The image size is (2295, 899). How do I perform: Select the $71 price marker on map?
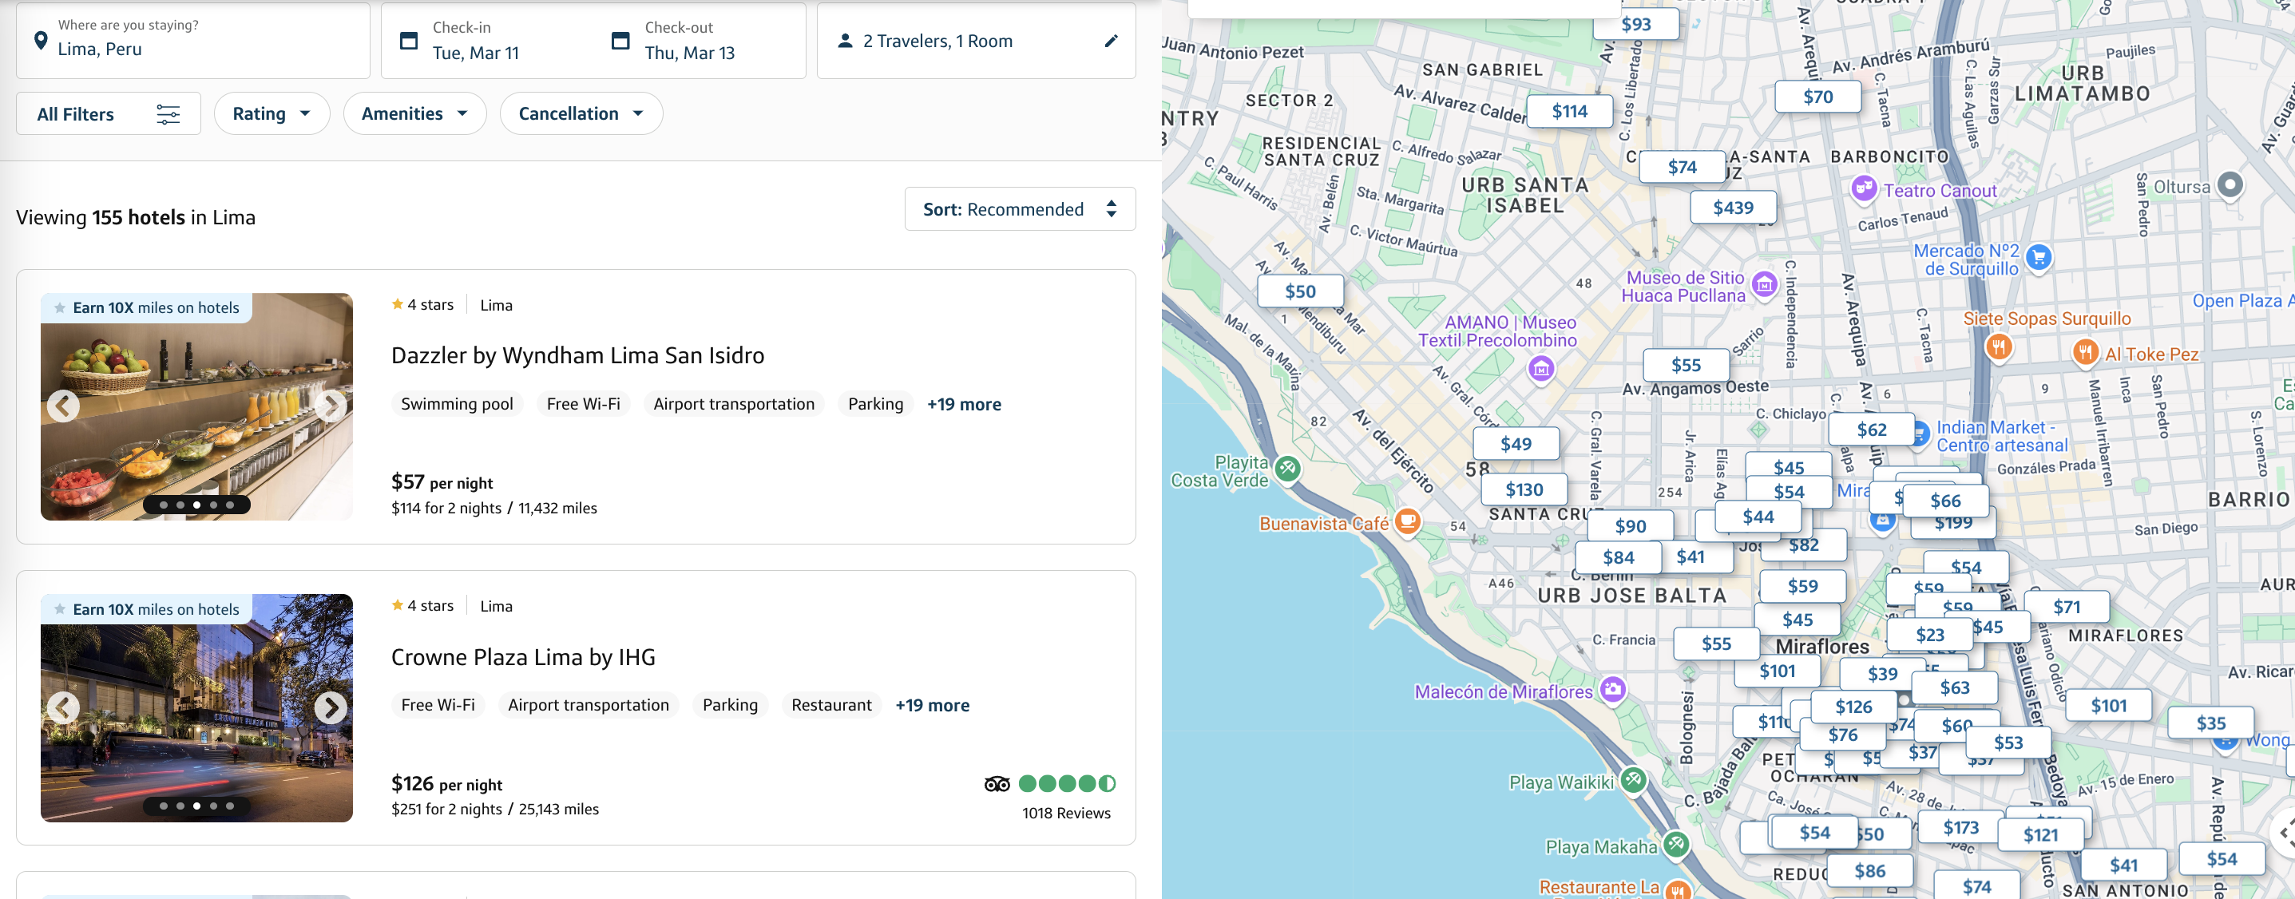[2066, 607]
